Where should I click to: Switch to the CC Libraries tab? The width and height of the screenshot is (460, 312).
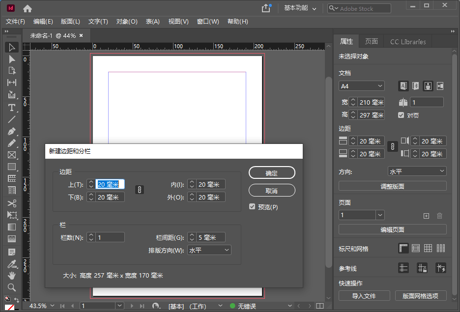408,42
